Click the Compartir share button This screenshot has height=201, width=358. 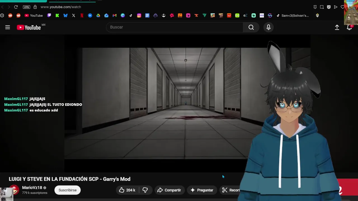[x=169, y=190]
